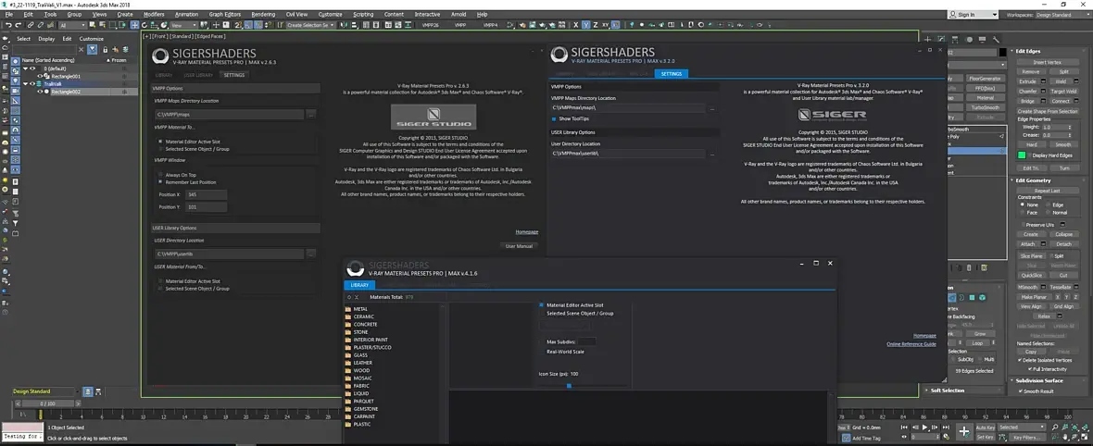Click the SigerShaders logo in v.4.1.6 window
The width and height of the screenshot is (1093, 446).
click(x=355, y=267)
